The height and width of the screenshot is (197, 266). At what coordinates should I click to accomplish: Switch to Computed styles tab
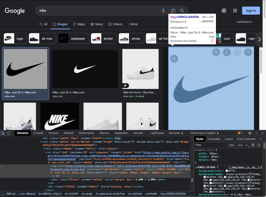(214, 139)
